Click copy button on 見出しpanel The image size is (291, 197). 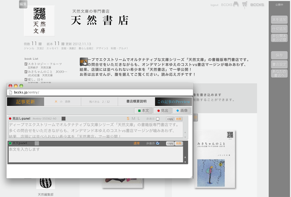[x=170, y=119]
